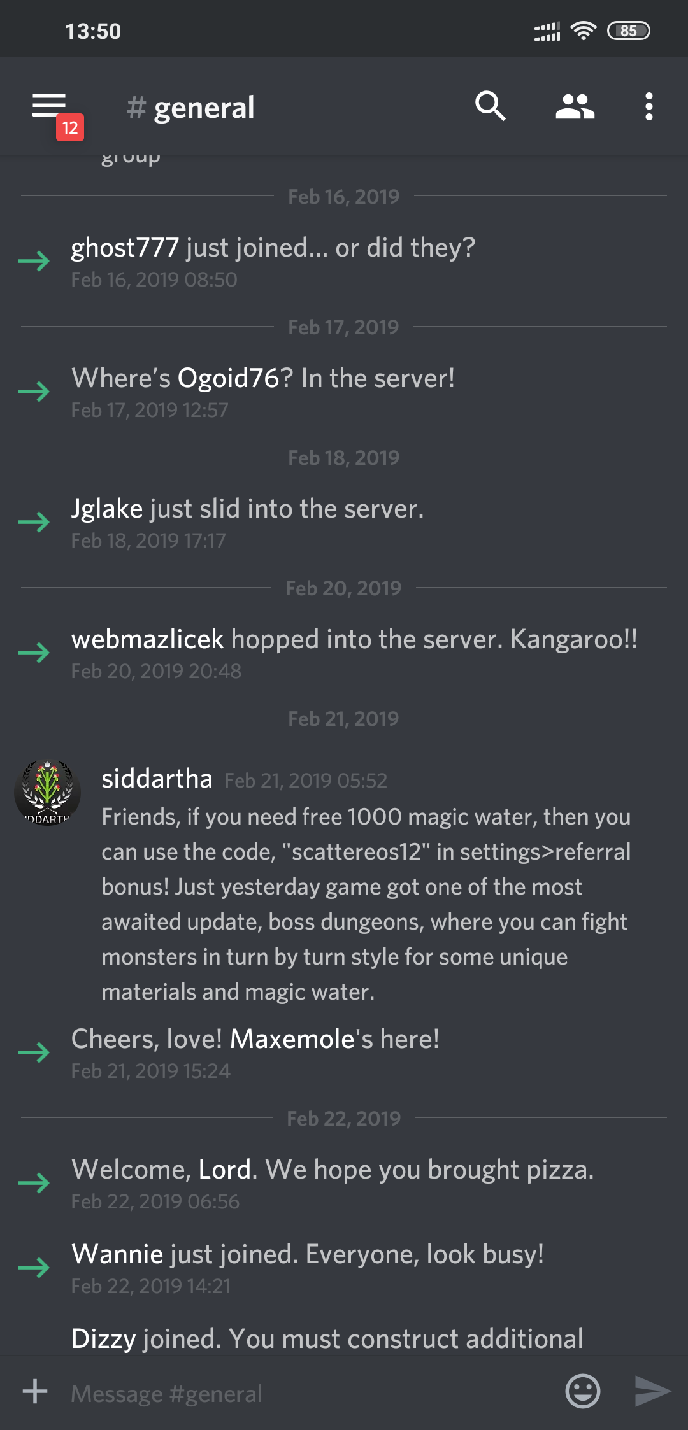Show the members list icon

(575, 106)
